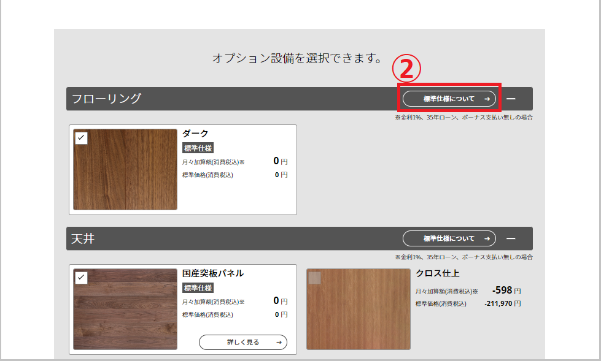This screenshot has height=361, width=601.
Task: Click the ダーク wood flooring thumbnail
Action: [125, 170]
